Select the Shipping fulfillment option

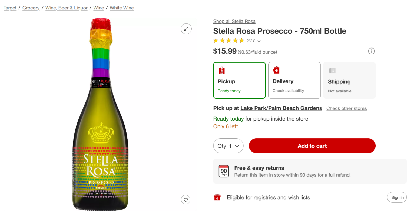pos(349,80)
